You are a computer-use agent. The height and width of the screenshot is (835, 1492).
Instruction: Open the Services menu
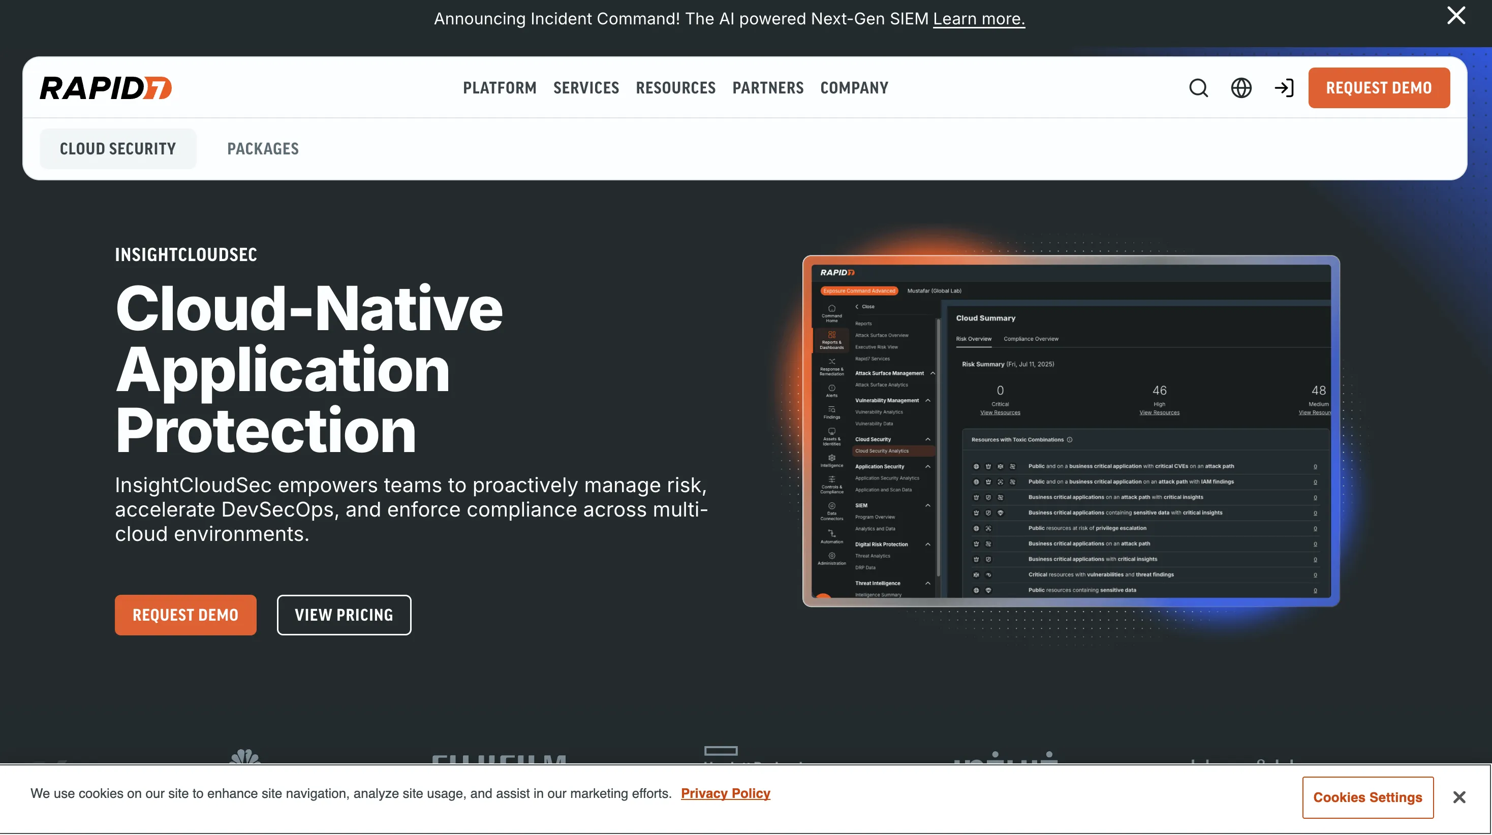[585, 88]
